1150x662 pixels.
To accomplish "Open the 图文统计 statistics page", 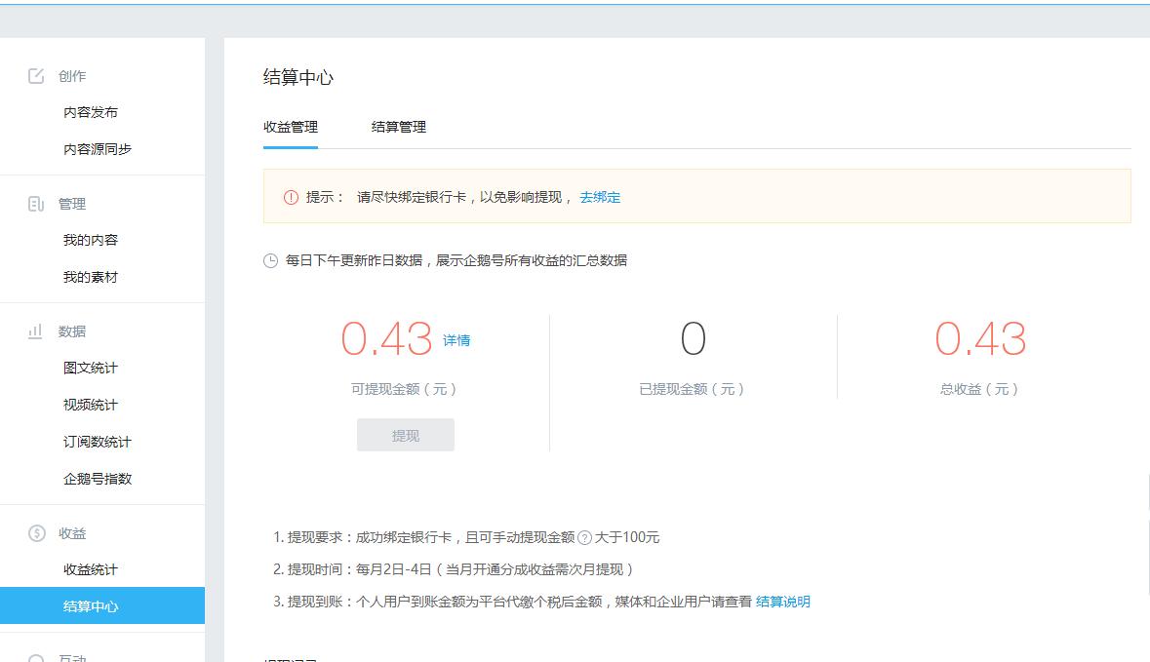I will (x=91, y=368).
